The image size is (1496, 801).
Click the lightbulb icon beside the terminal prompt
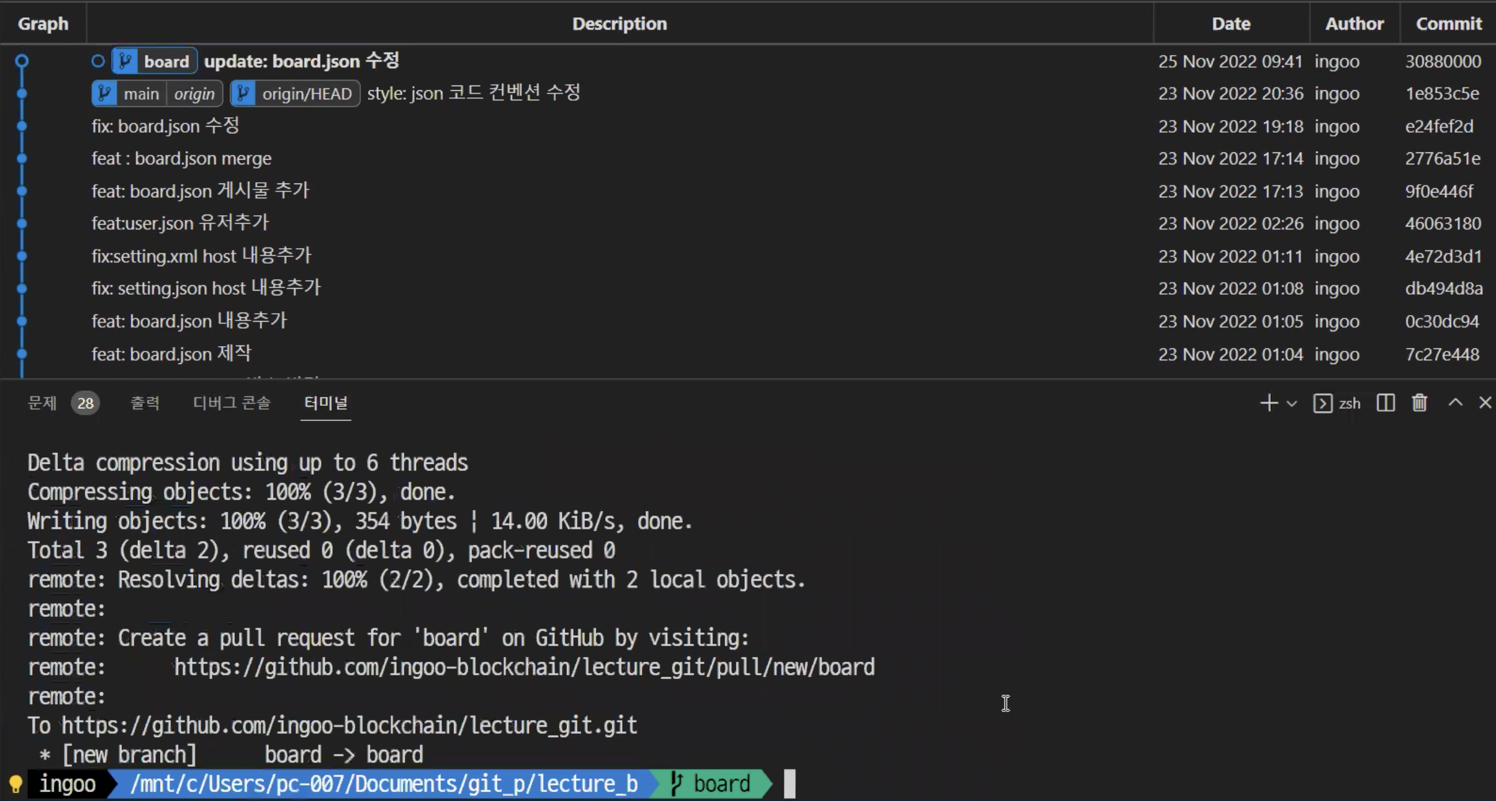click(16, 784)
